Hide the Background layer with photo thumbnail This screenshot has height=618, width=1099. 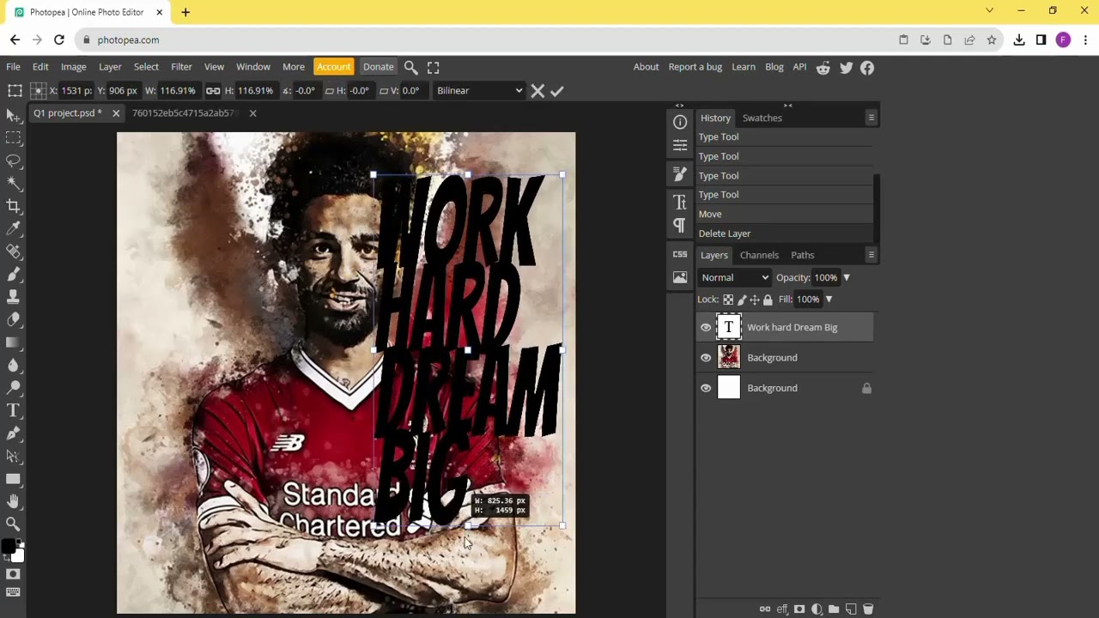pos(706,358)
